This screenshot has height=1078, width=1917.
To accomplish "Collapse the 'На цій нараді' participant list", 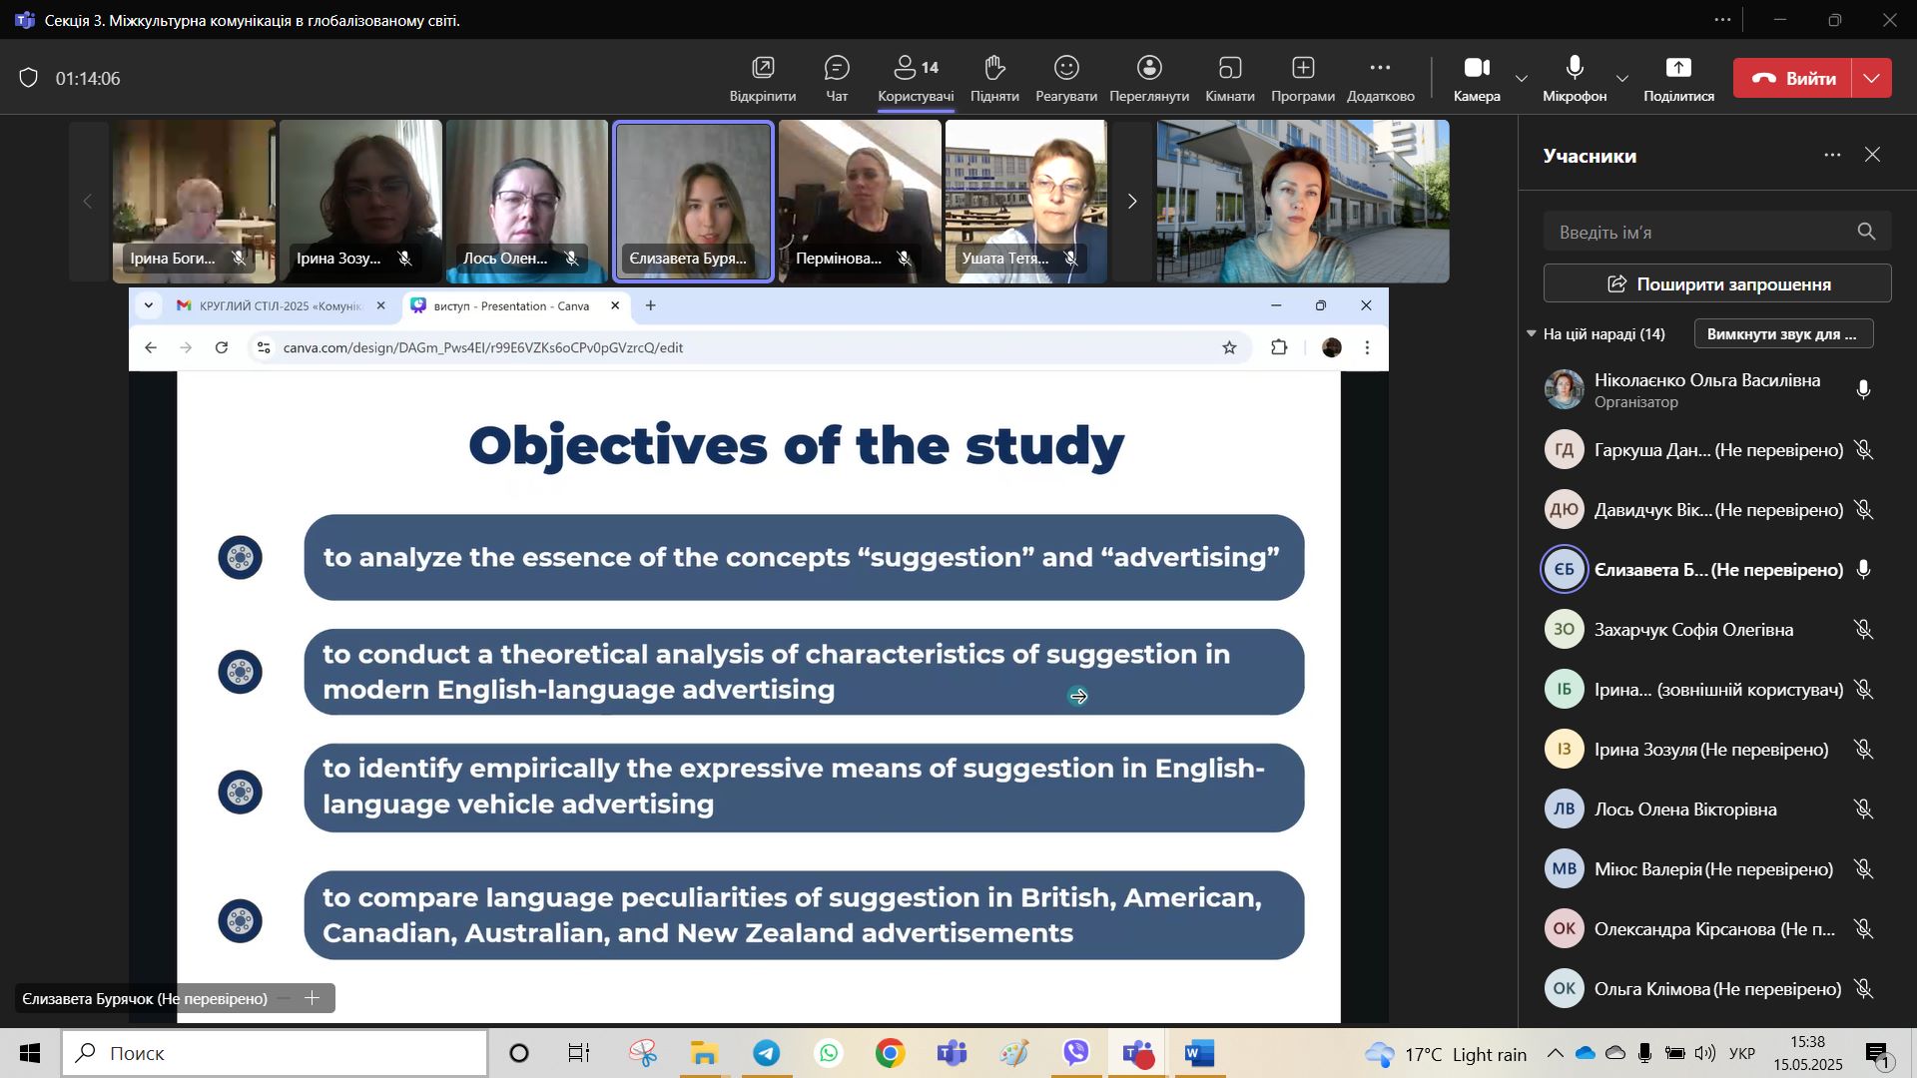I will [1532, 334].
